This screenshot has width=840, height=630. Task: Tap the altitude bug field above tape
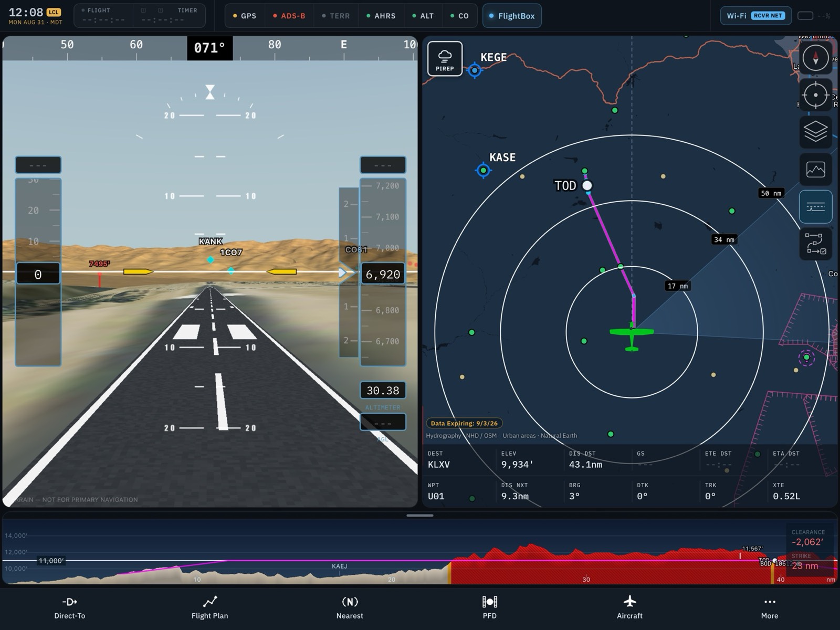[x=383, y=165]
